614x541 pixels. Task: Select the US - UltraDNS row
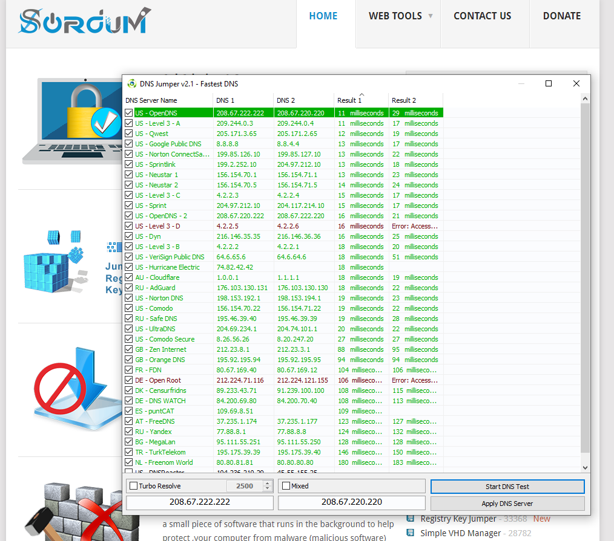coord(284,329)
